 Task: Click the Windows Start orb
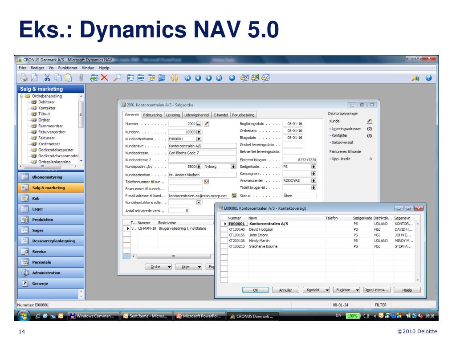tap(24, 316)
